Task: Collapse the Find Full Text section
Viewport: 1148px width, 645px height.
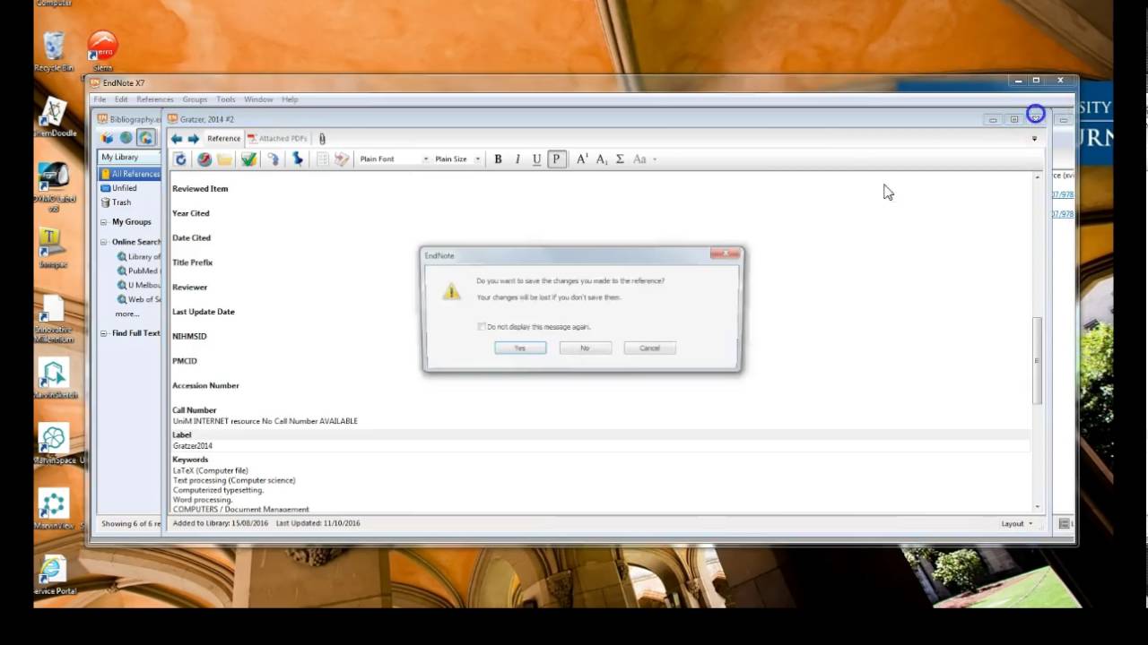Action: click(104, 333)
